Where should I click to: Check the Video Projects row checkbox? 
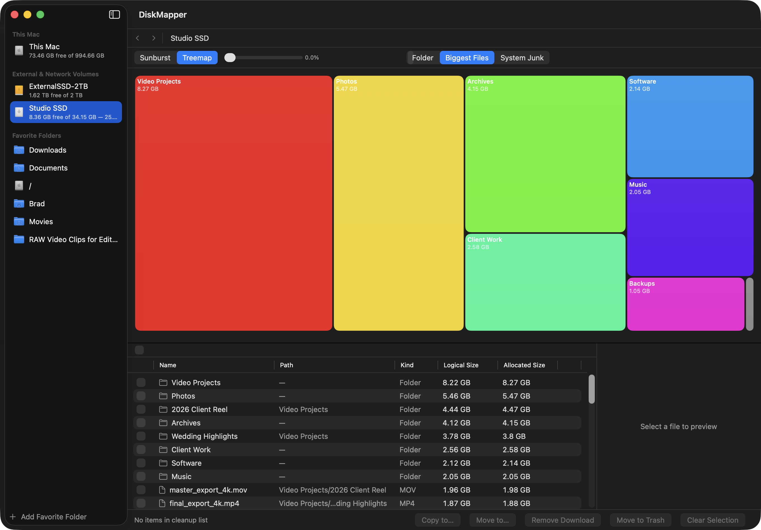coord(141,383)
